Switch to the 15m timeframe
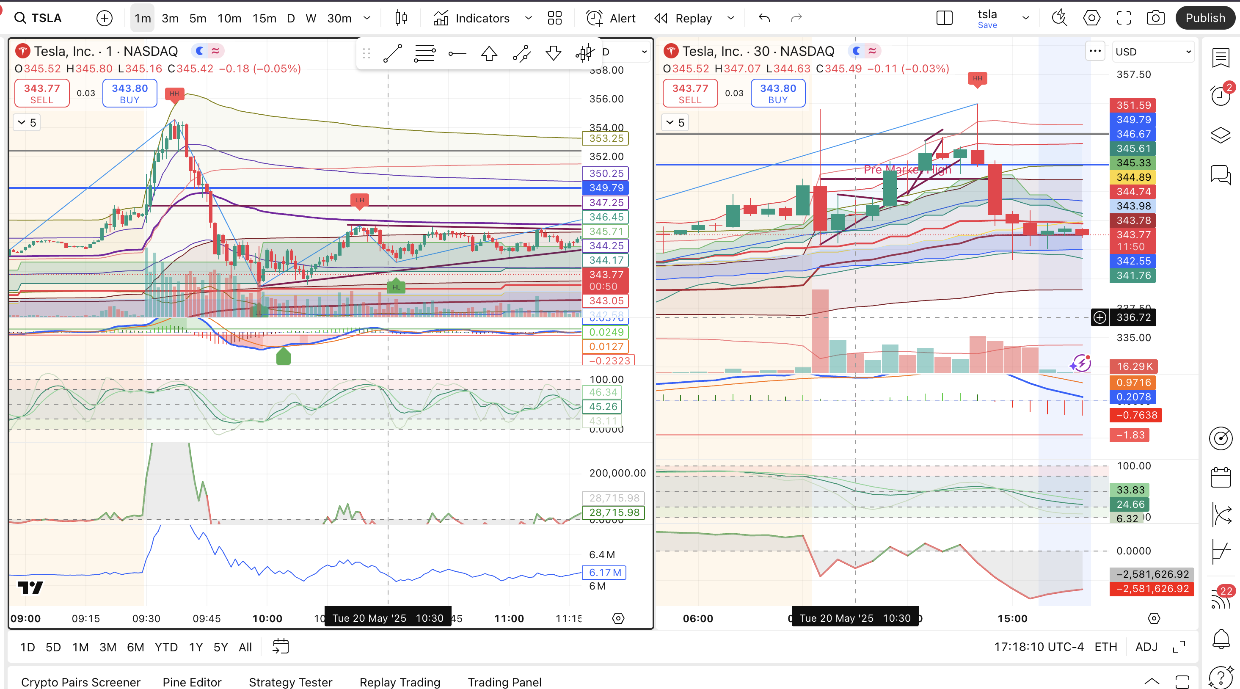 (x=264, y=18)
